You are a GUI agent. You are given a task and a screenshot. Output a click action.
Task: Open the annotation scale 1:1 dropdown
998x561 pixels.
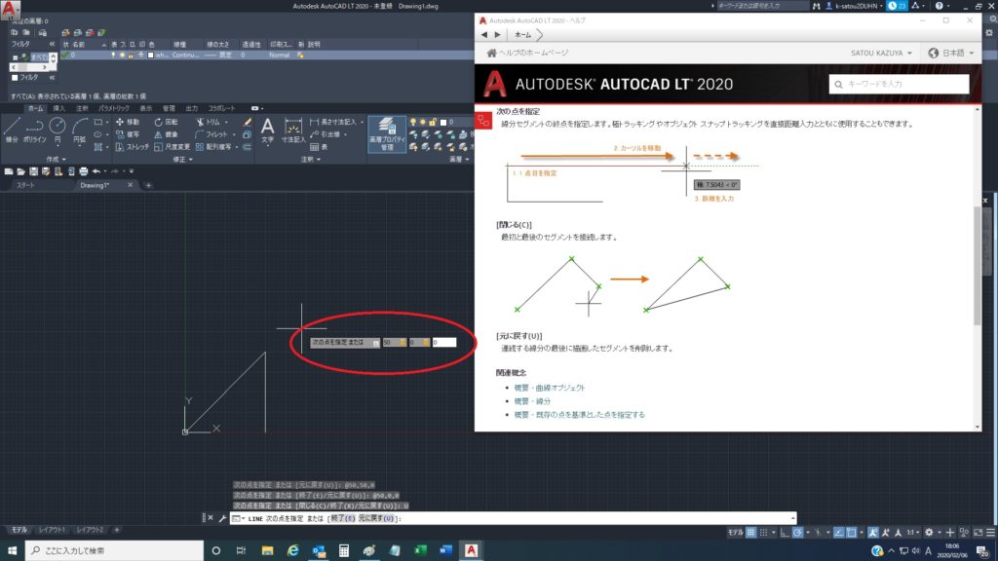click(x=912, y=533)
